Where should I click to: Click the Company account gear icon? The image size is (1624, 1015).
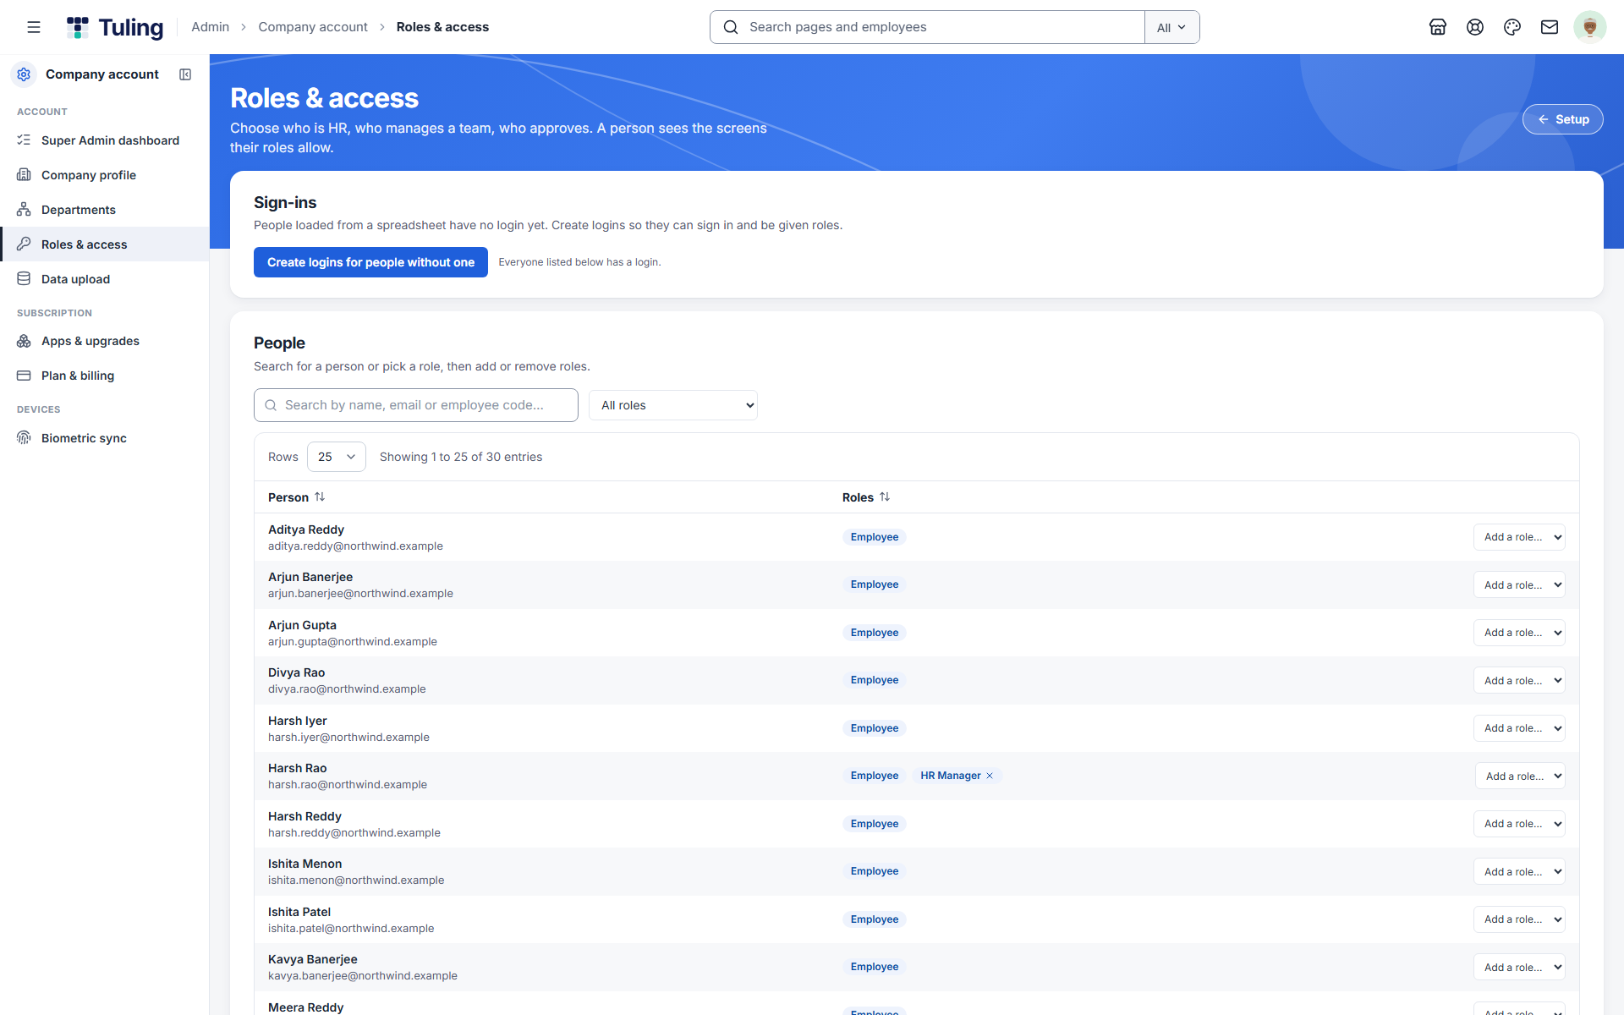[x=24, y=74]
